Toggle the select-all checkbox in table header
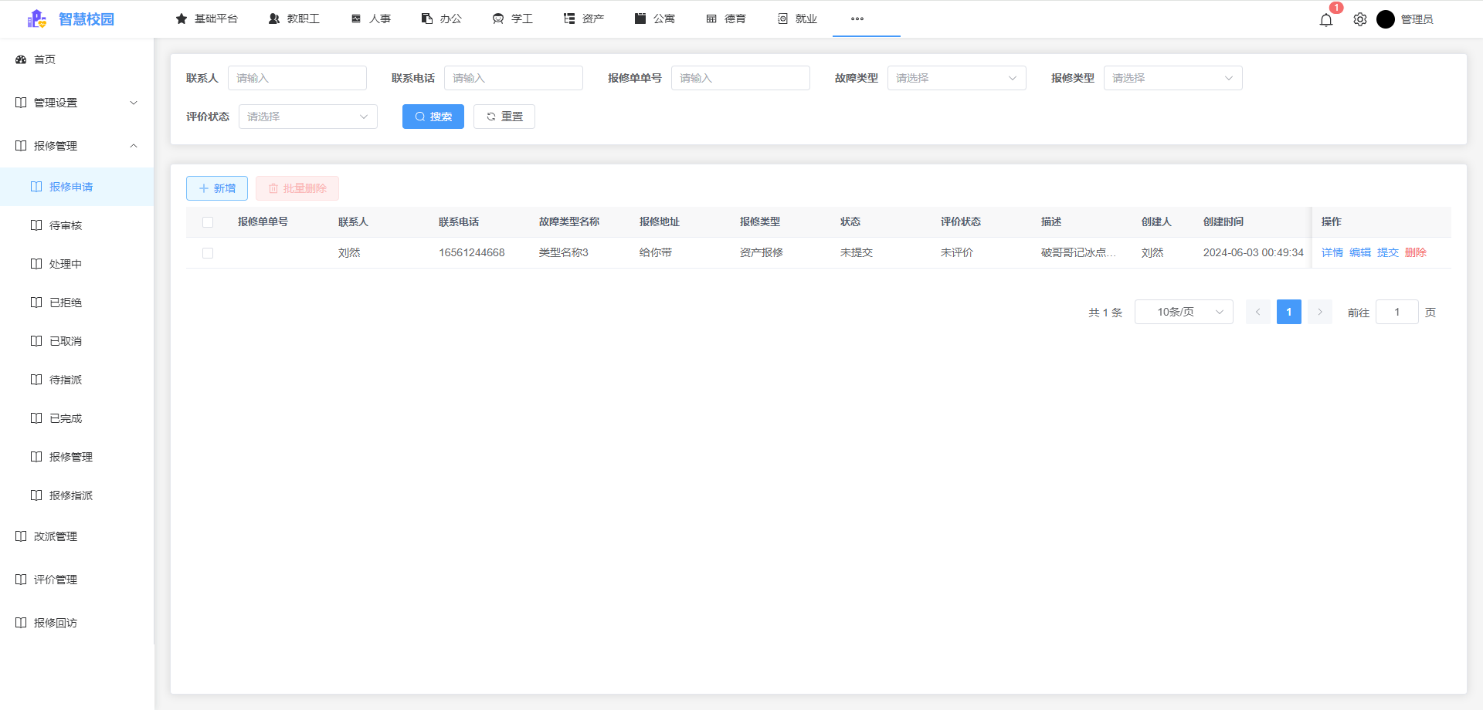The image size is (1483, 710). (207, 221)
